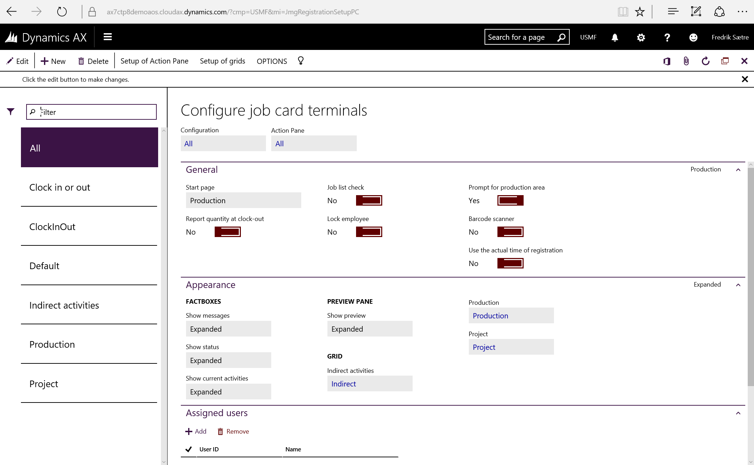Open the settings gear icon
The height and width of the screenshot is (465, 754).
[x=641, y=37]
